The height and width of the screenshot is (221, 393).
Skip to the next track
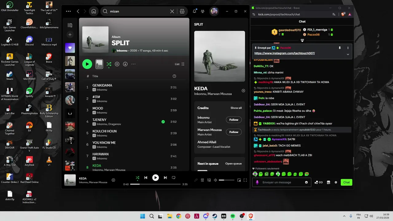pos(165,178)
